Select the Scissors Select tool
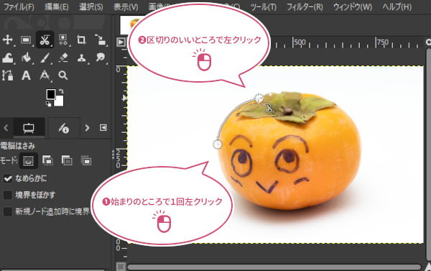The height and width of the screenshot is (271, 431). click(45, 40)
